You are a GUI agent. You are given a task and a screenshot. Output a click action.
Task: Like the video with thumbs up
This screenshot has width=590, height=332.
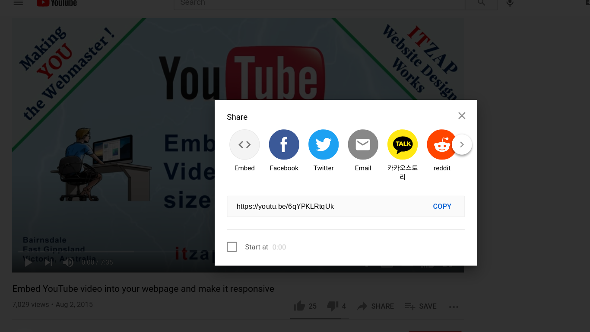click(299, 306)
